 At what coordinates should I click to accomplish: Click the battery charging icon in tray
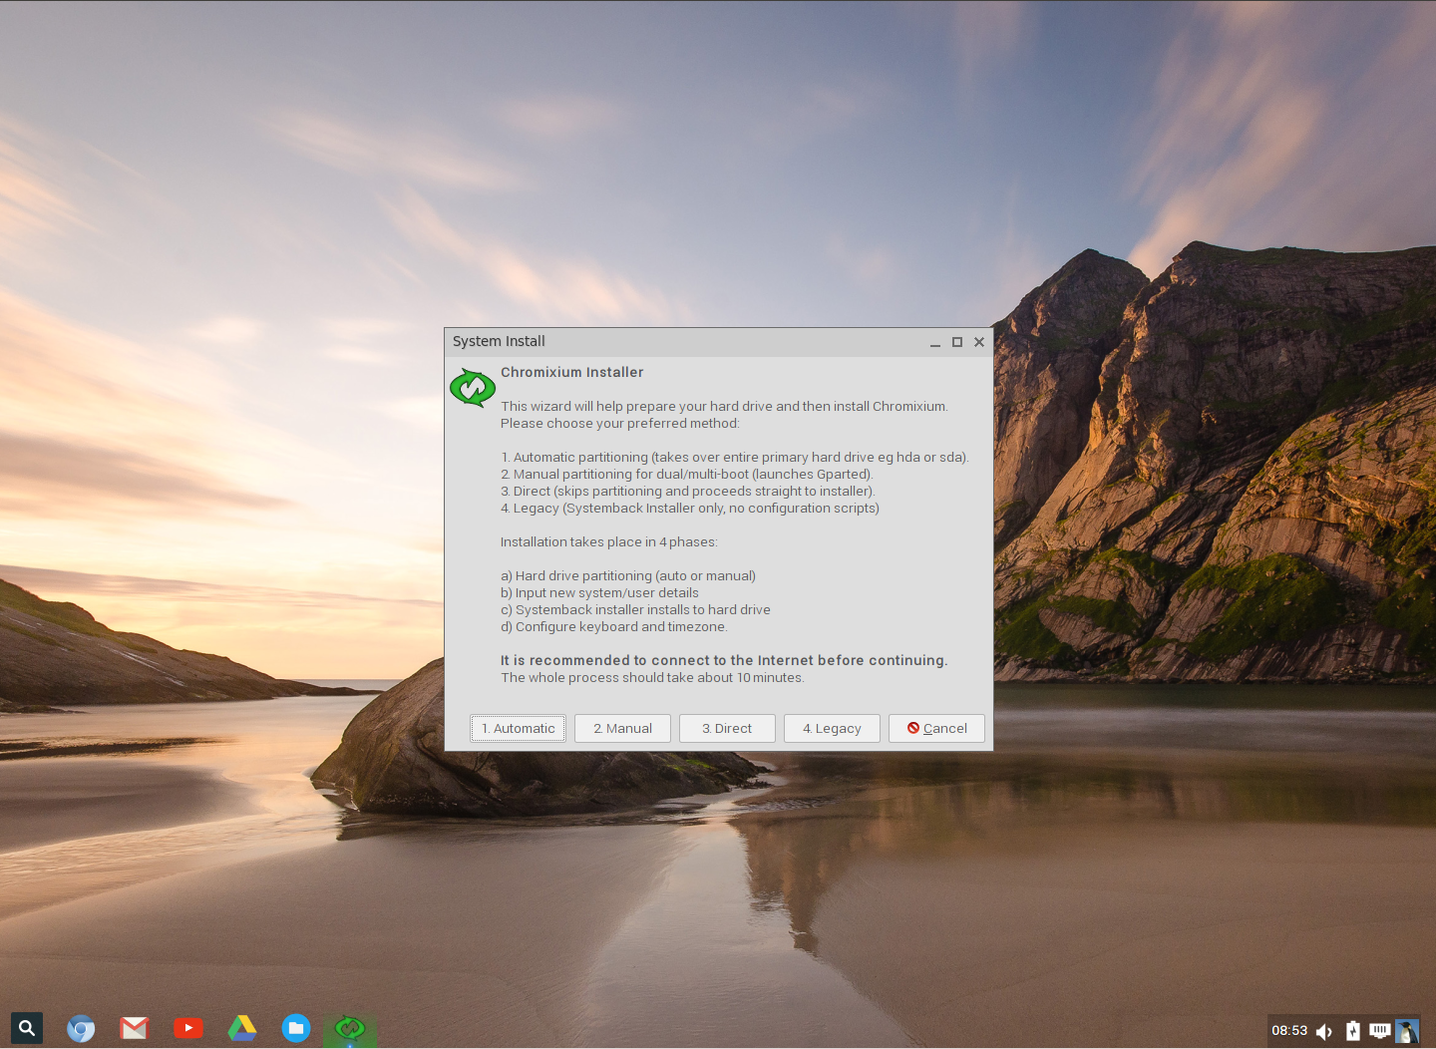point(1352,1031)
